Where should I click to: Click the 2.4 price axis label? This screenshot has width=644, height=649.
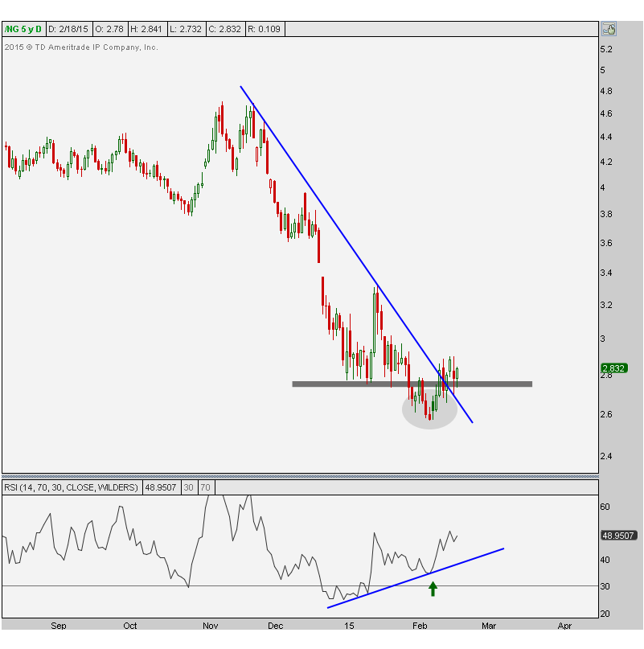[606, 456]
